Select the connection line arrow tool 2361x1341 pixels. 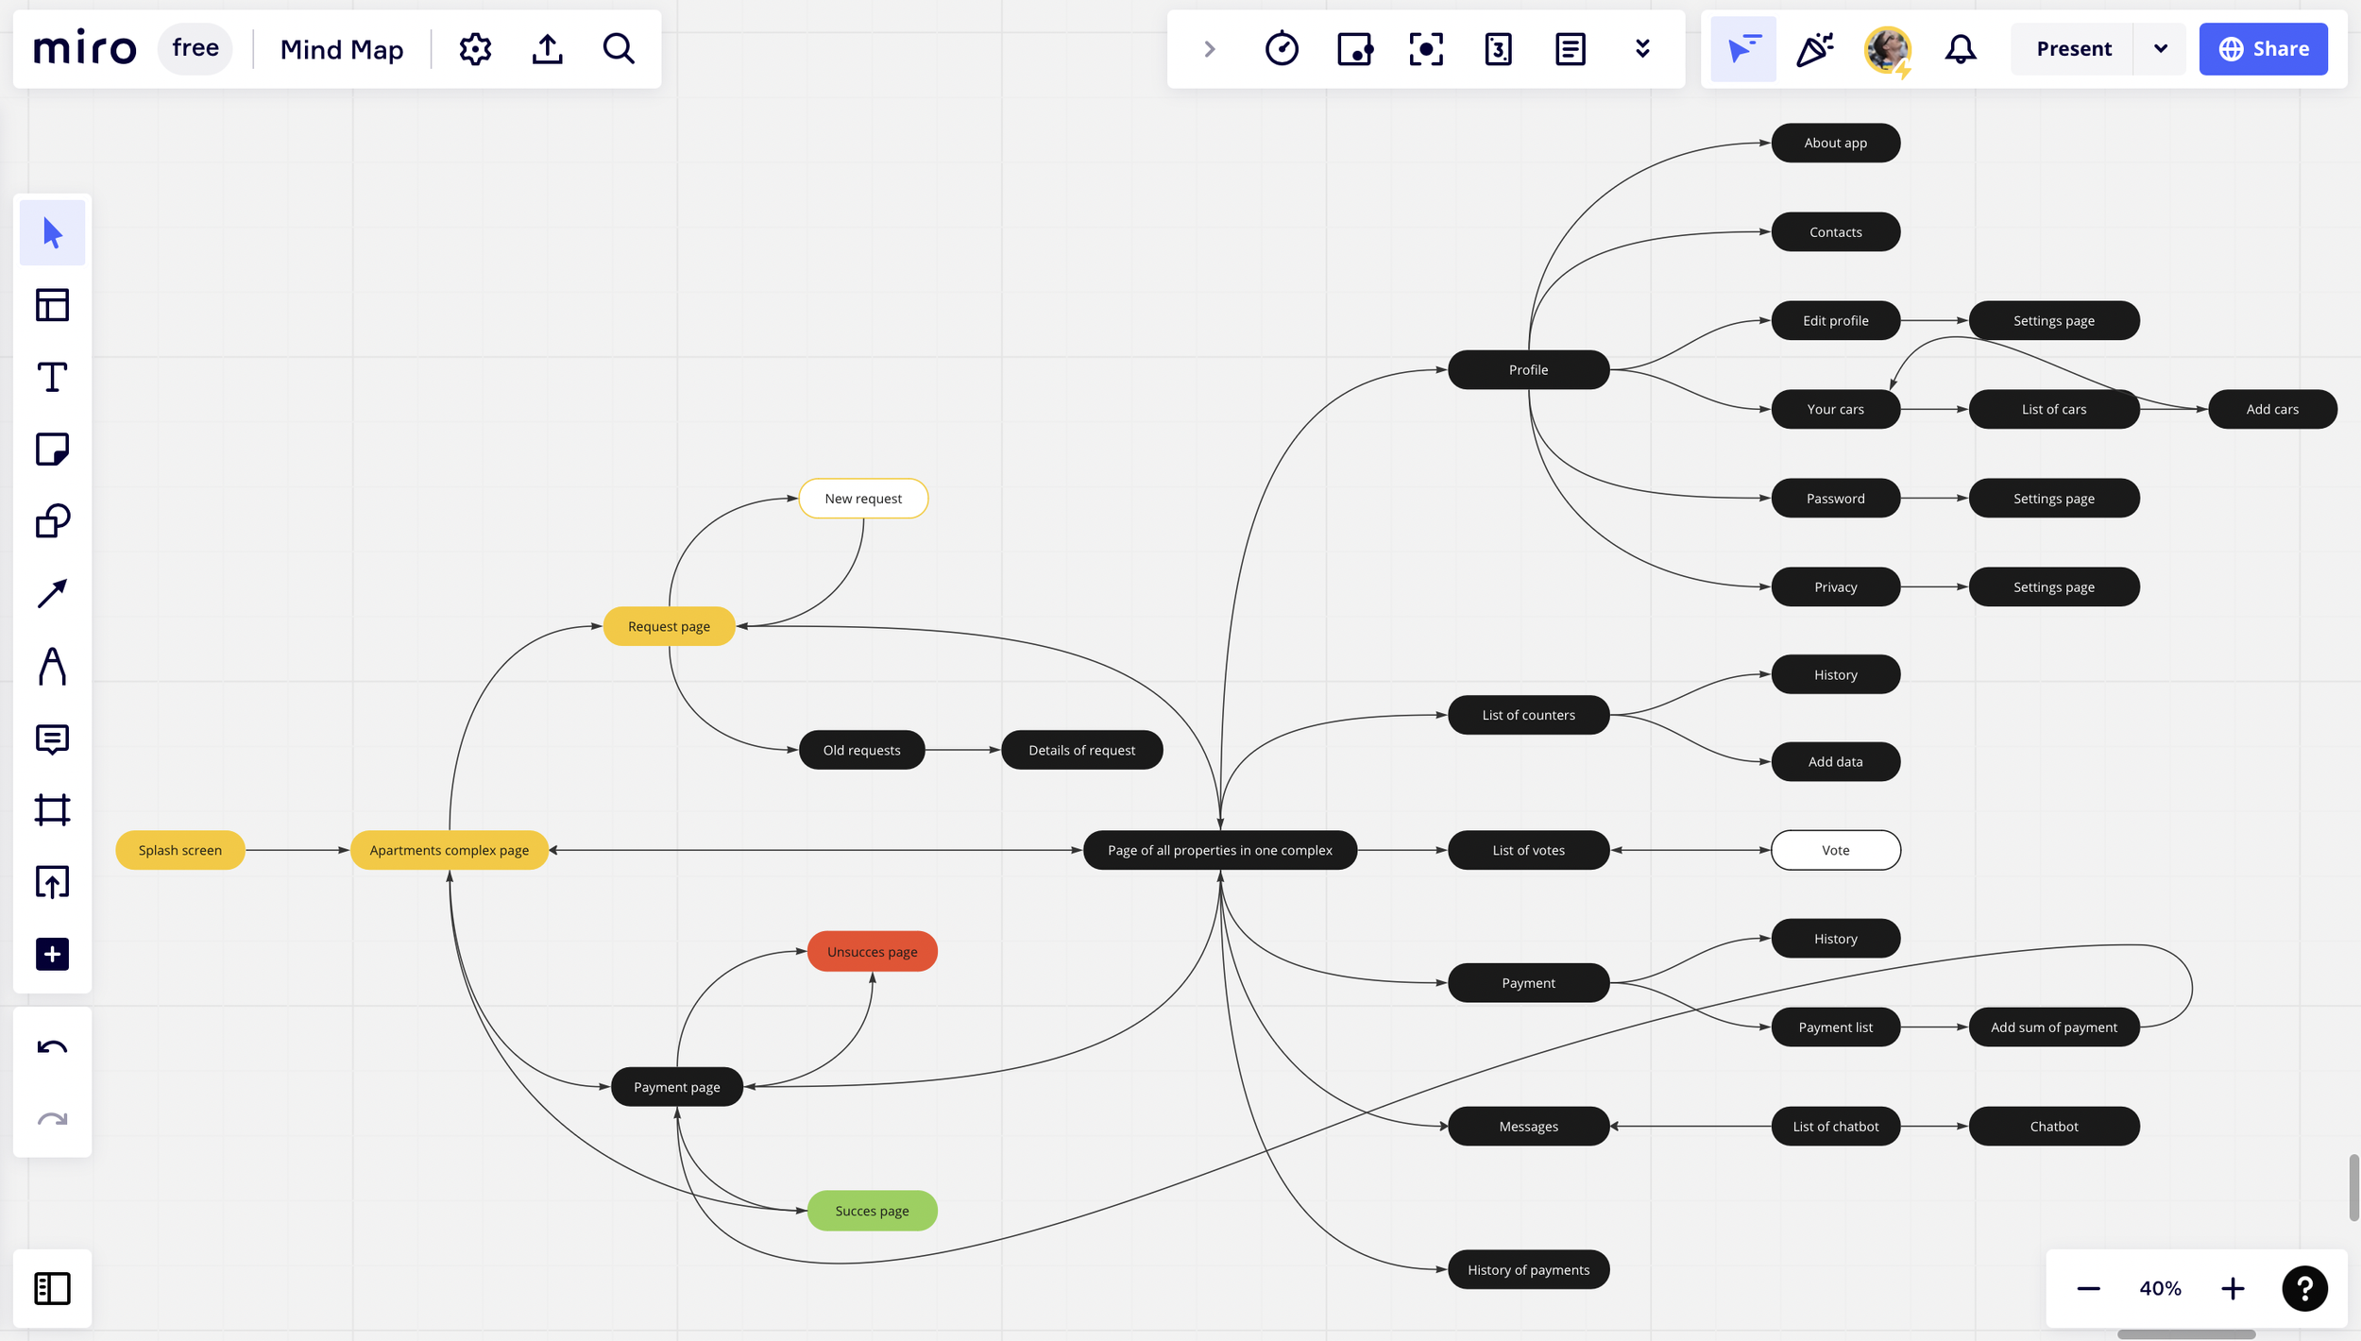click(x=52, y=594)
